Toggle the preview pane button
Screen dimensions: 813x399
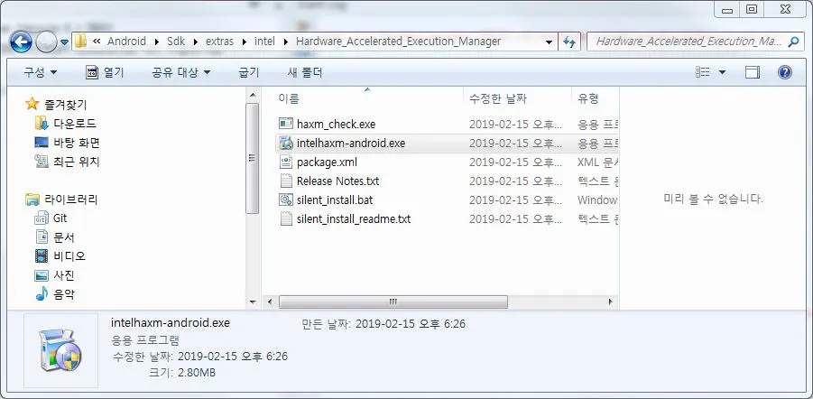tap(753, 72)
